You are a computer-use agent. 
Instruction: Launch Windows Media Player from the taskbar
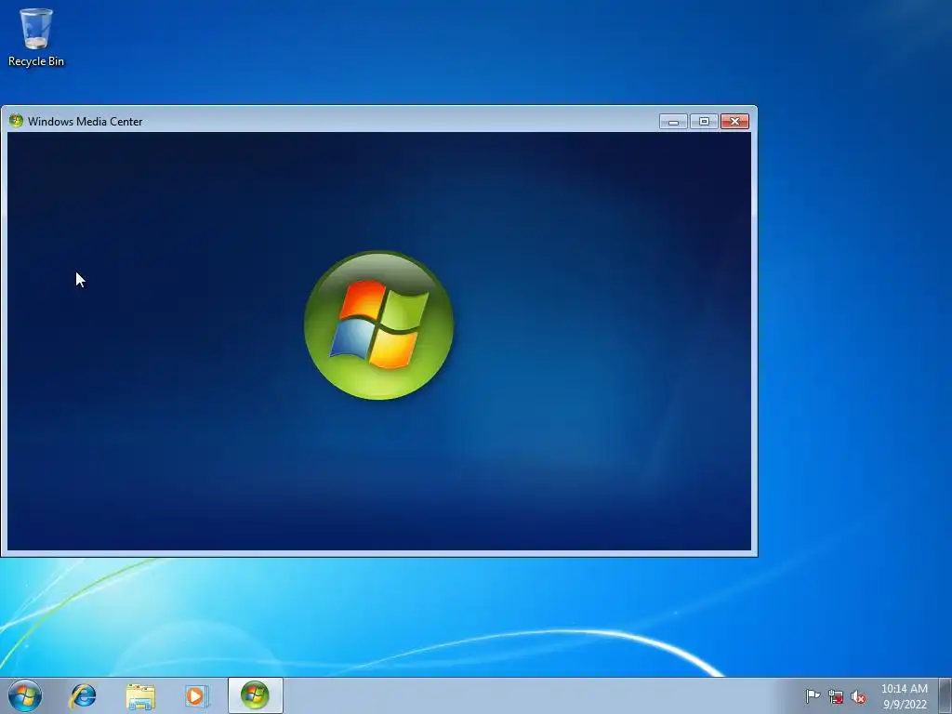(x=197, y=695)
